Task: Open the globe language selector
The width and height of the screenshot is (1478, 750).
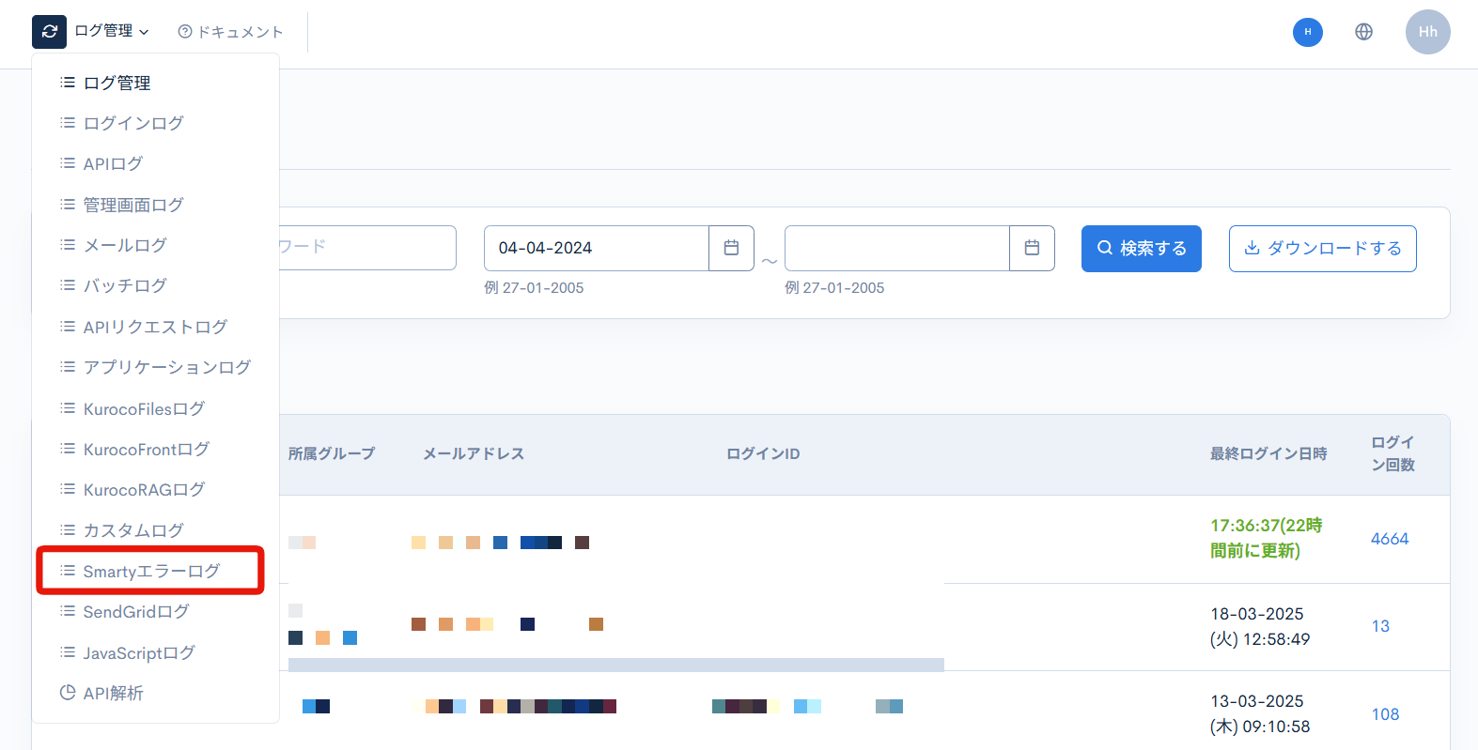Action: pos(1364,32)
